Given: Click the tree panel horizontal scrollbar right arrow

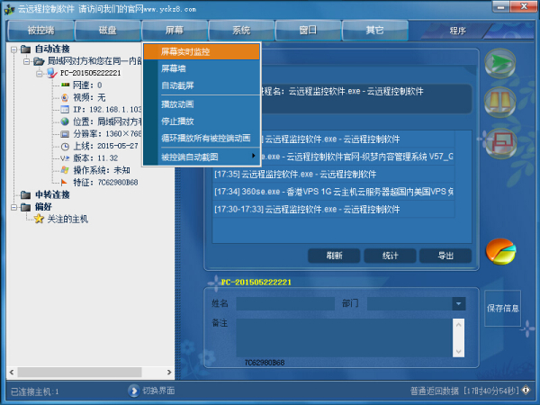Looking at the screenshot, I should [x=169, y=372].
